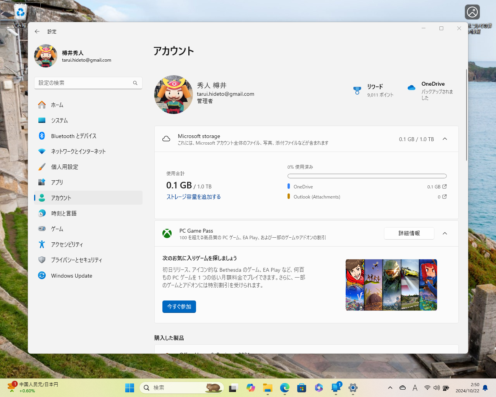Click the 使用合計 label
Image resolution: width=496 pixels, height=397 pixels.
click(176, 174)
